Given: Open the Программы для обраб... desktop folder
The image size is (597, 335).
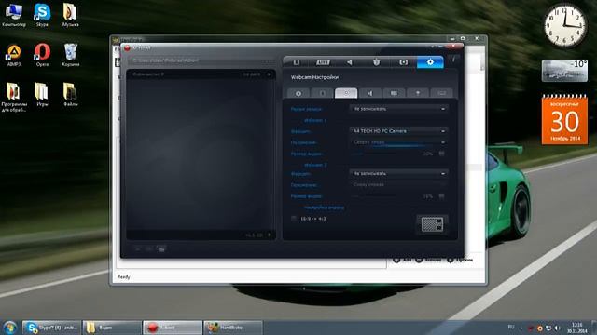Looking at the screenshot, I should point(14,97).
